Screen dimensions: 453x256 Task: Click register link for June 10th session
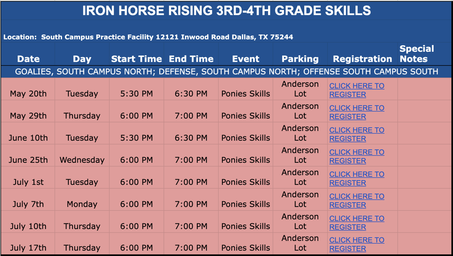[x=357, y=134]
